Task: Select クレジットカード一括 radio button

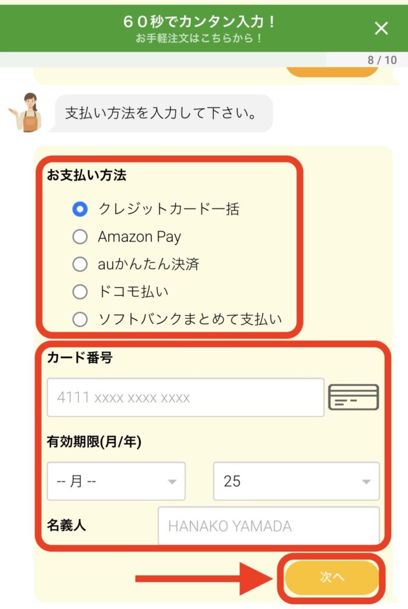Action: tap(80, 209)
